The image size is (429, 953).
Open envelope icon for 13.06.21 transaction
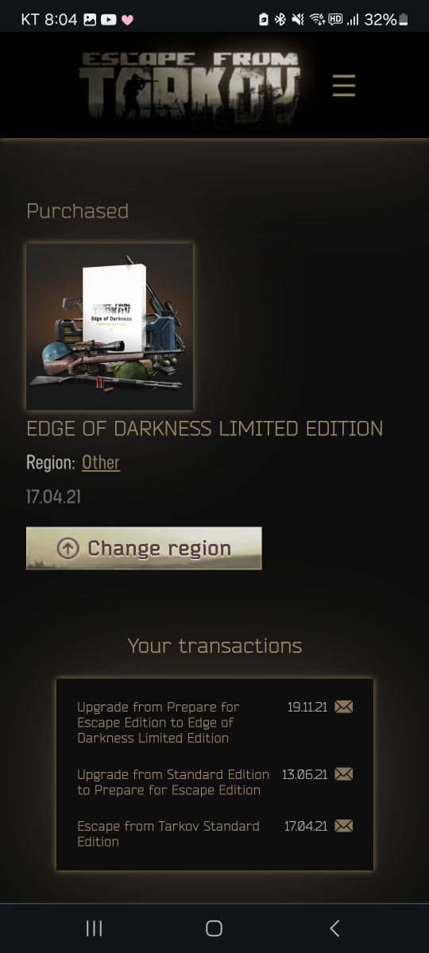(343, 774)
